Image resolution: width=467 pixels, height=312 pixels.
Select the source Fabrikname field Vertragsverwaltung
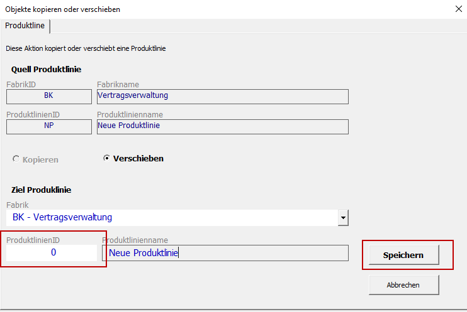click(222, 96)
